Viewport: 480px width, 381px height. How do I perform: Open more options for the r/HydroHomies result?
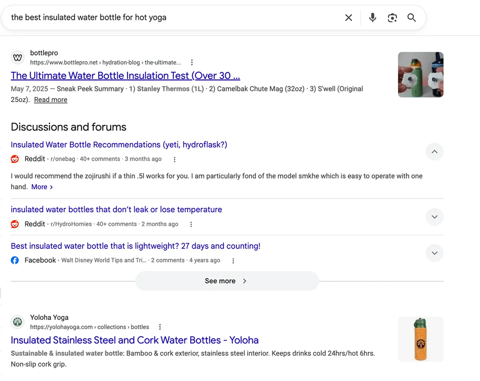click(x=191, y=224)
